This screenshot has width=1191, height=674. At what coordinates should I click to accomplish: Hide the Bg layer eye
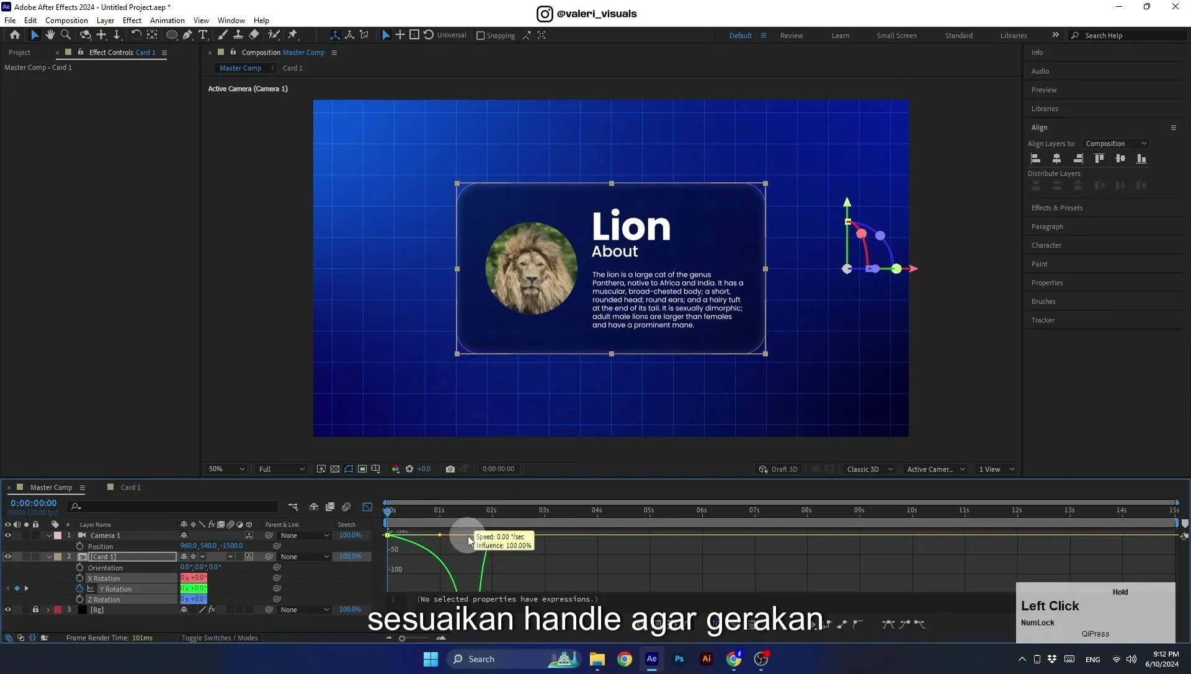click(8, 610)
